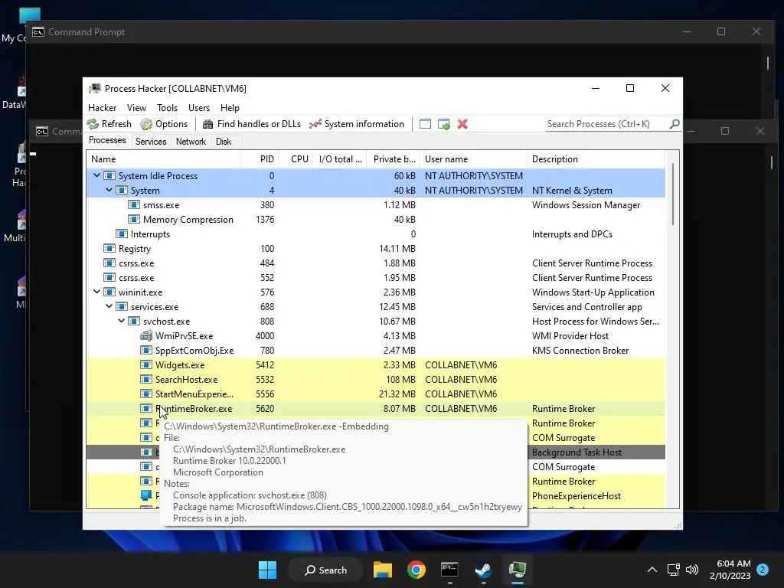This screenshot has height=588, width=784.
Task: Open Steam from the taskbar
Action: pyautogui.click(x=483, y=570)
